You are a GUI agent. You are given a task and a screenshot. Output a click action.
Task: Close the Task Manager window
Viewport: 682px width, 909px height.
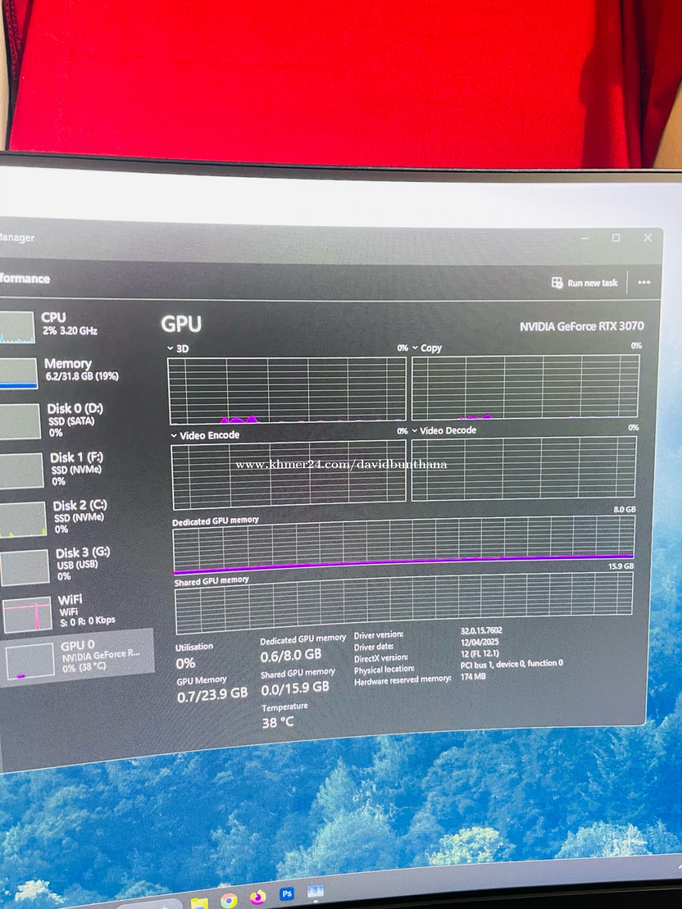pos(648,238)
